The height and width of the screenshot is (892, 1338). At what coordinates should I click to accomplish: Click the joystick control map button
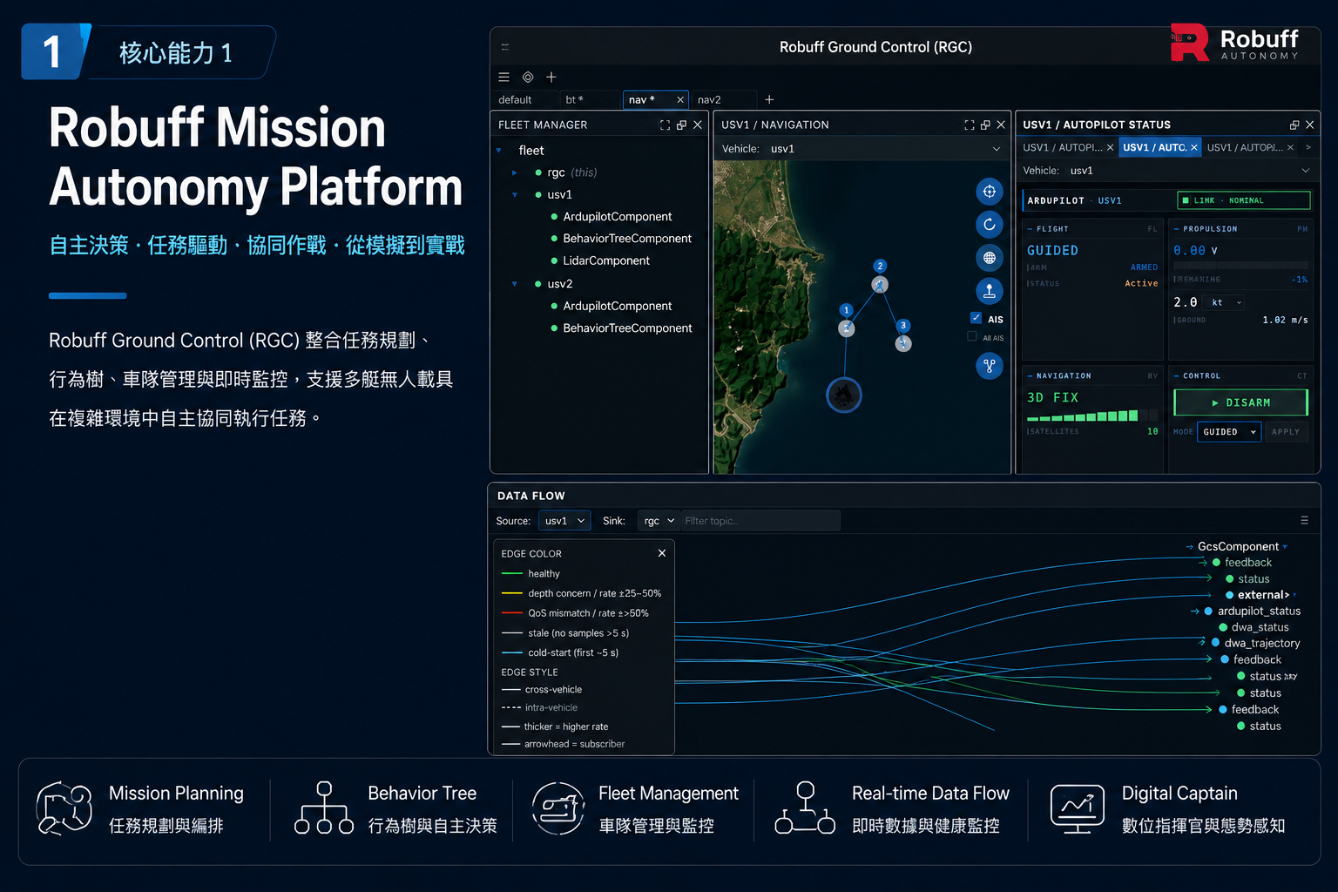point(990,291)
